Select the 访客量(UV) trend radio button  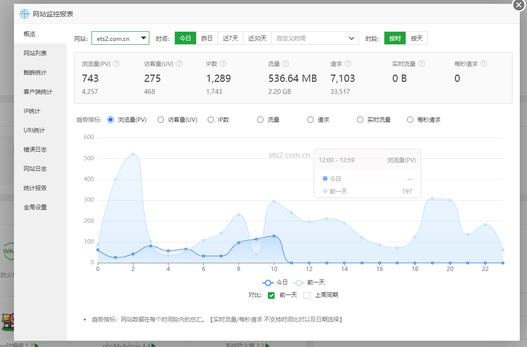tap(161, 119)
